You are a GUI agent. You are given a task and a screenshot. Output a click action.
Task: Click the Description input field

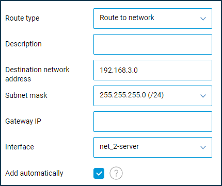click(x=153, y=44)
